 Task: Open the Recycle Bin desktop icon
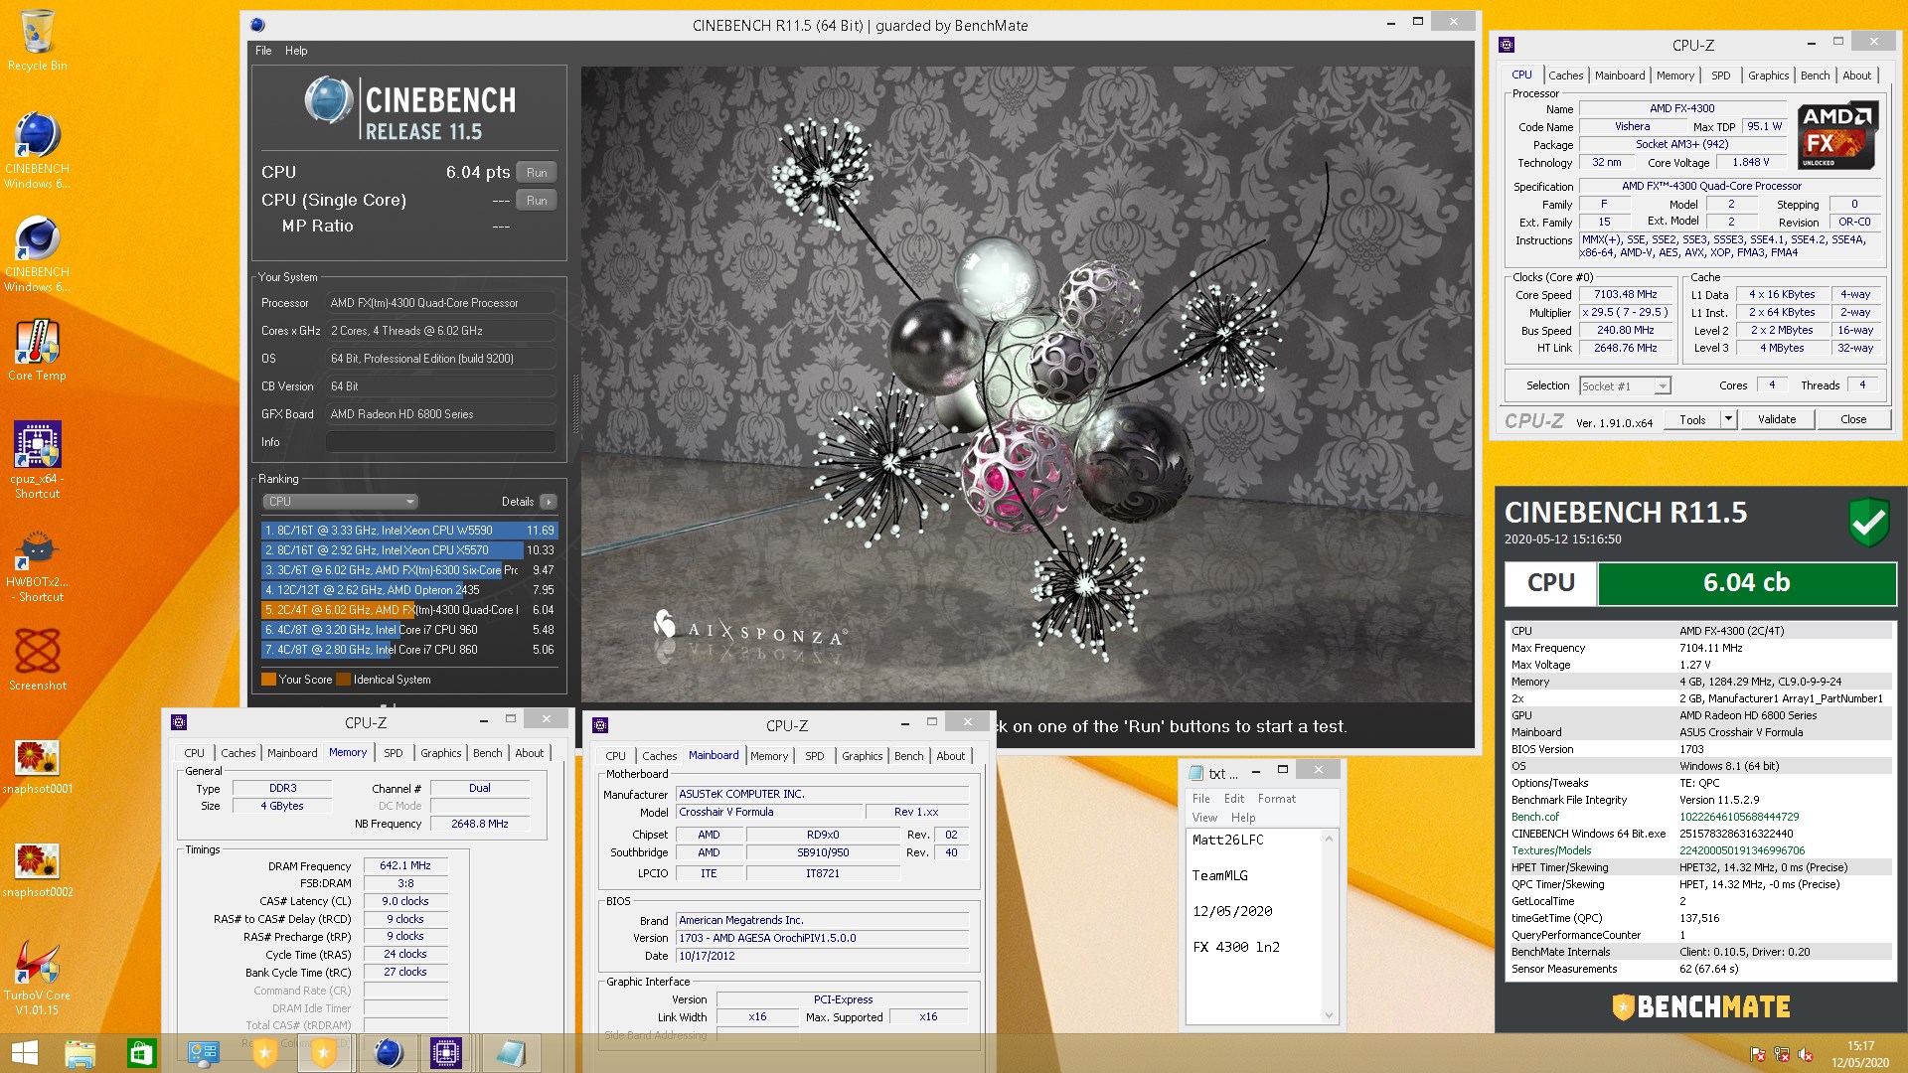(37, 41)
